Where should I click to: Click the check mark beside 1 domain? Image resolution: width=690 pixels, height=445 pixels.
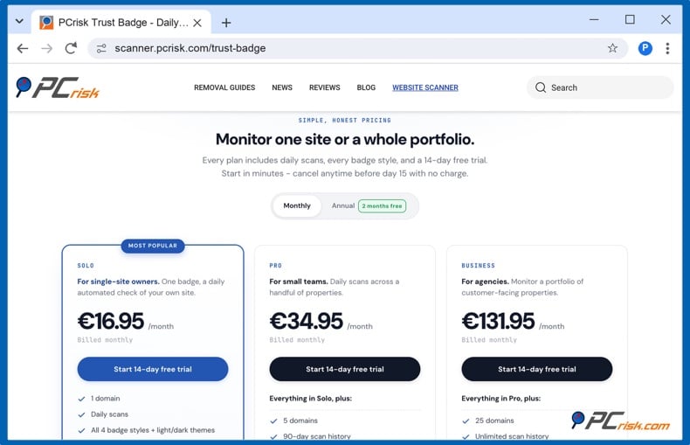81,399
